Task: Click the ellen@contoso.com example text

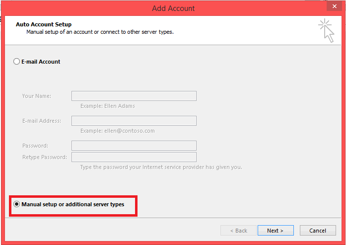Action: pyautogui.click(x=117, y=131)
